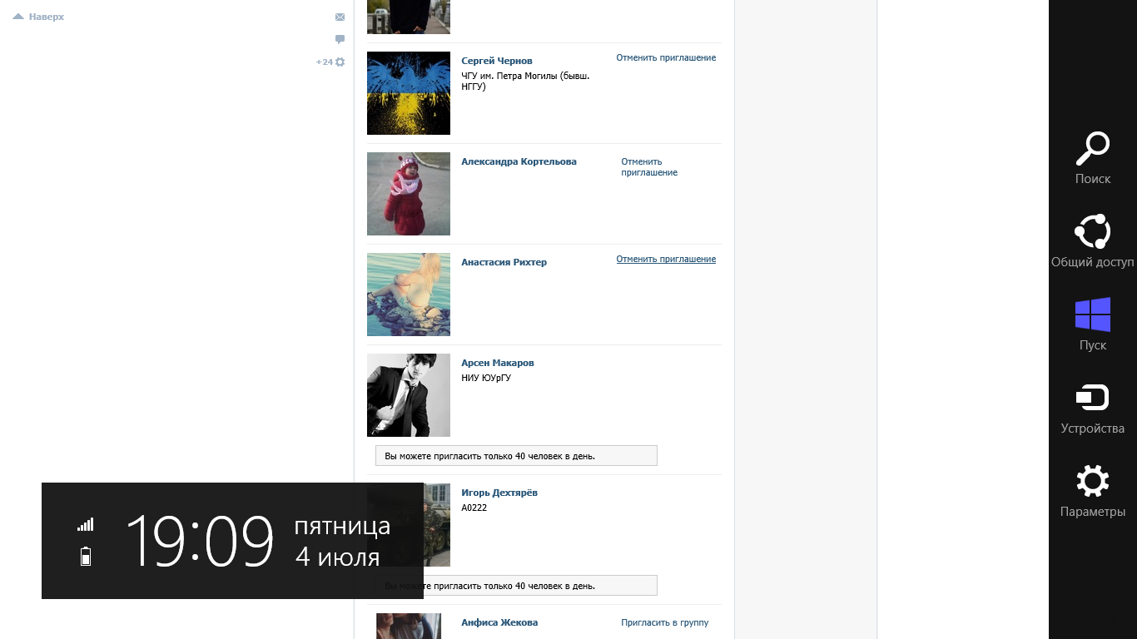Cancel invitation for Александра Кортельова
The height and width of the screenshot is (639, 1137).
click(649, 167)
